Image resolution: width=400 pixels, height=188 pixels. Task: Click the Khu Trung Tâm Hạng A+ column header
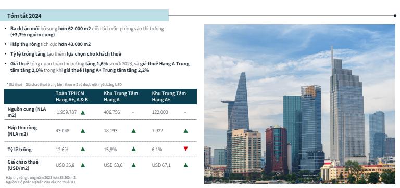pyautogui.click(x=169, y=97)
